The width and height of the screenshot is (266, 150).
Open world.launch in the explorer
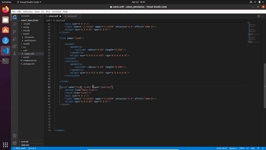coord(30,40)
